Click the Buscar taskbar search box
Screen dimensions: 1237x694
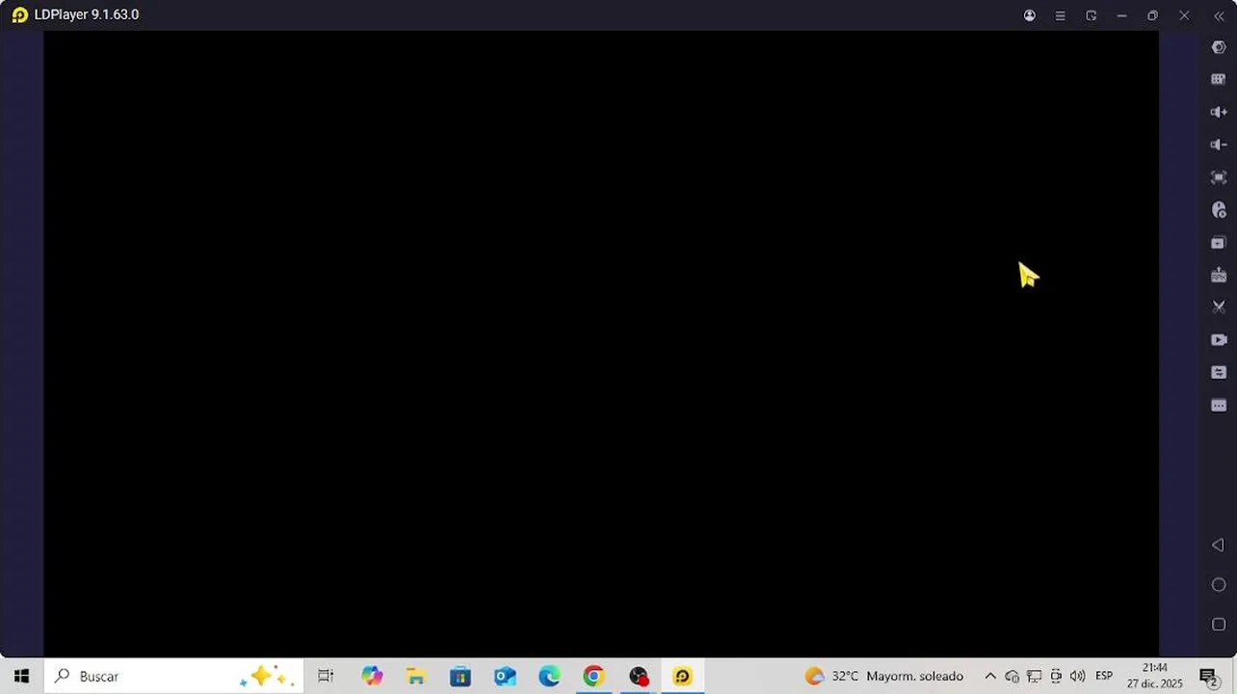click(x=174, y=677)
